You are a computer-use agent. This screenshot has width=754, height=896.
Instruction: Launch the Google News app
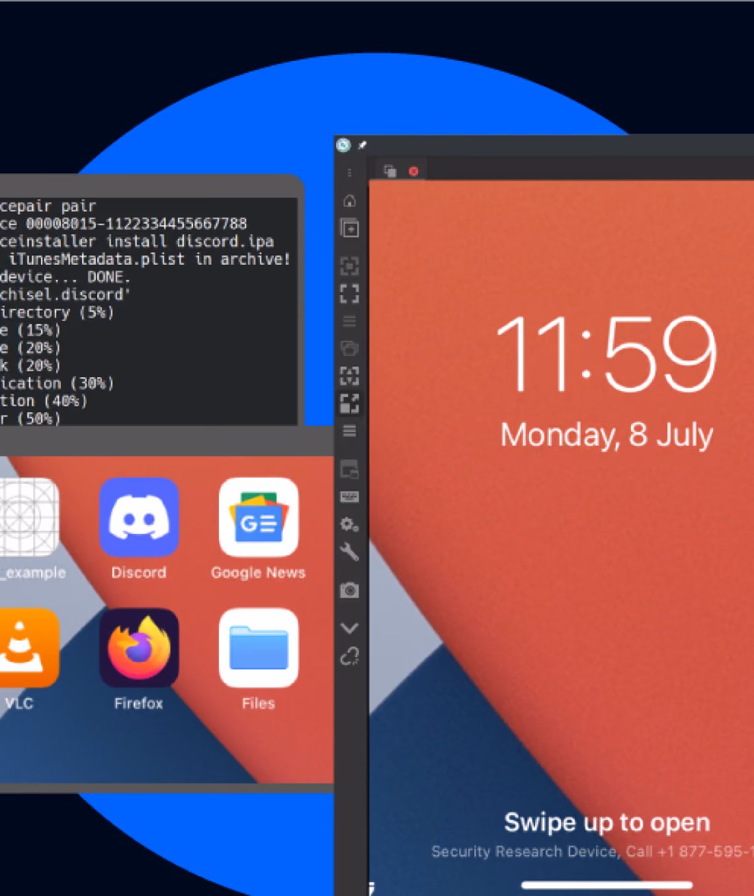[x=259, y=517]
